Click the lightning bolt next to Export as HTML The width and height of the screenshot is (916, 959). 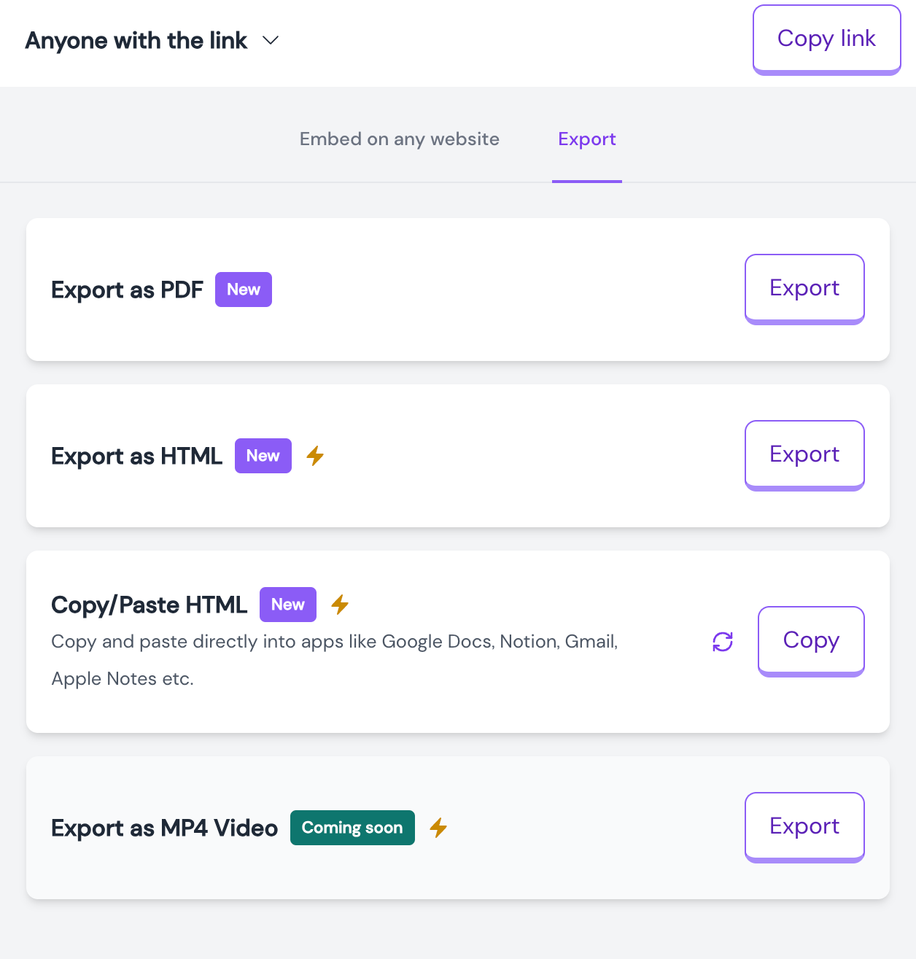315,456
